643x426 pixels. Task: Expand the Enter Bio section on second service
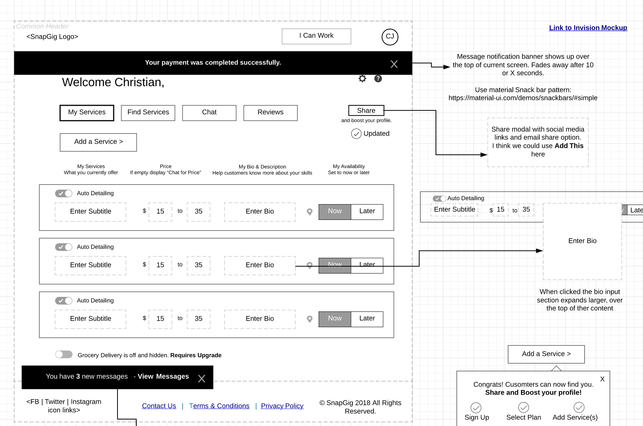pos(259,265)
